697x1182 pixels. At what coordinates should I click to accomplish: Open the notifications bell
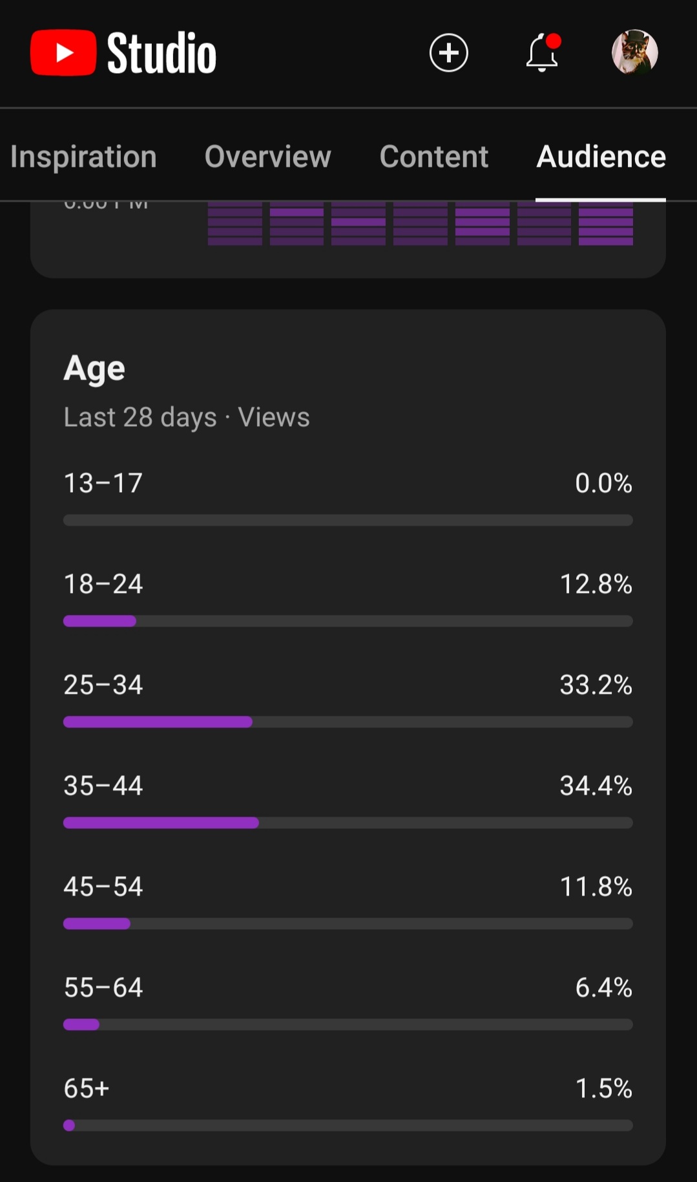point(543,52)
